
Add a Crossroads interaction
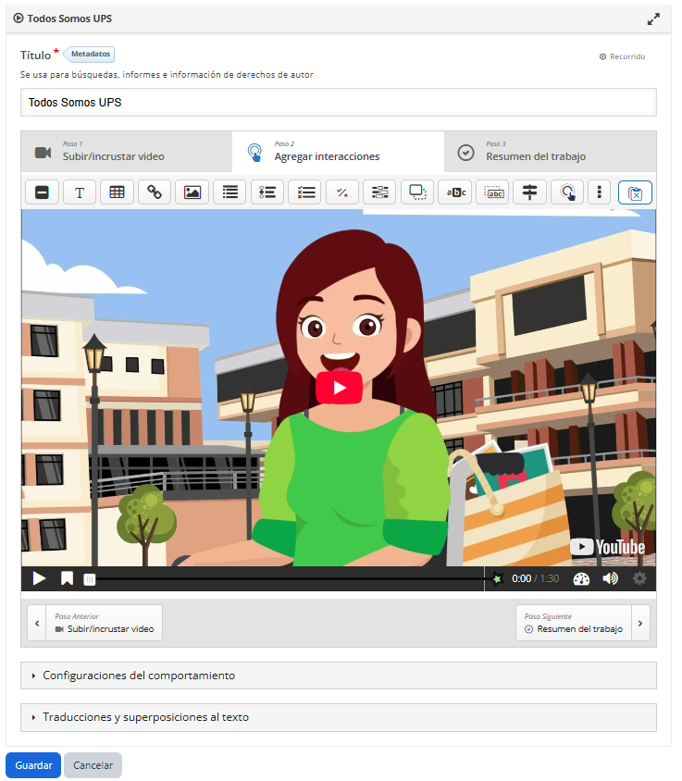pos(530,192)
